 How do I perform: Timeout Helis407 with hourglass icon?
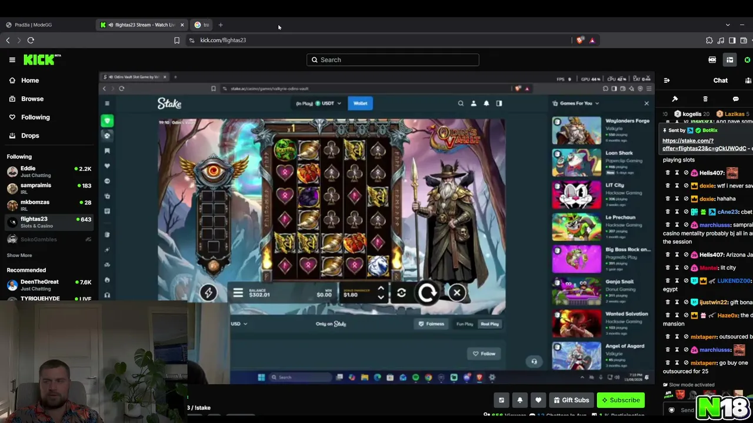pyautogui.click(x=677, y=173)
